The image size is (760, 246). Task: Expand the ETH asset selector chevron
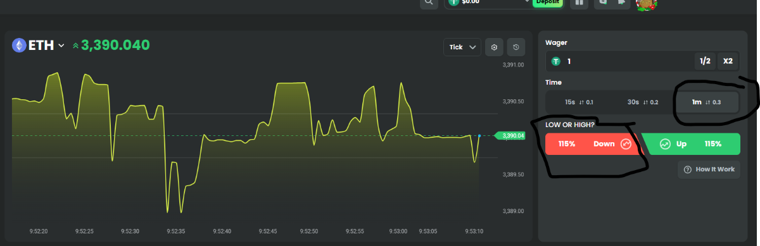[x=61, y=46]
